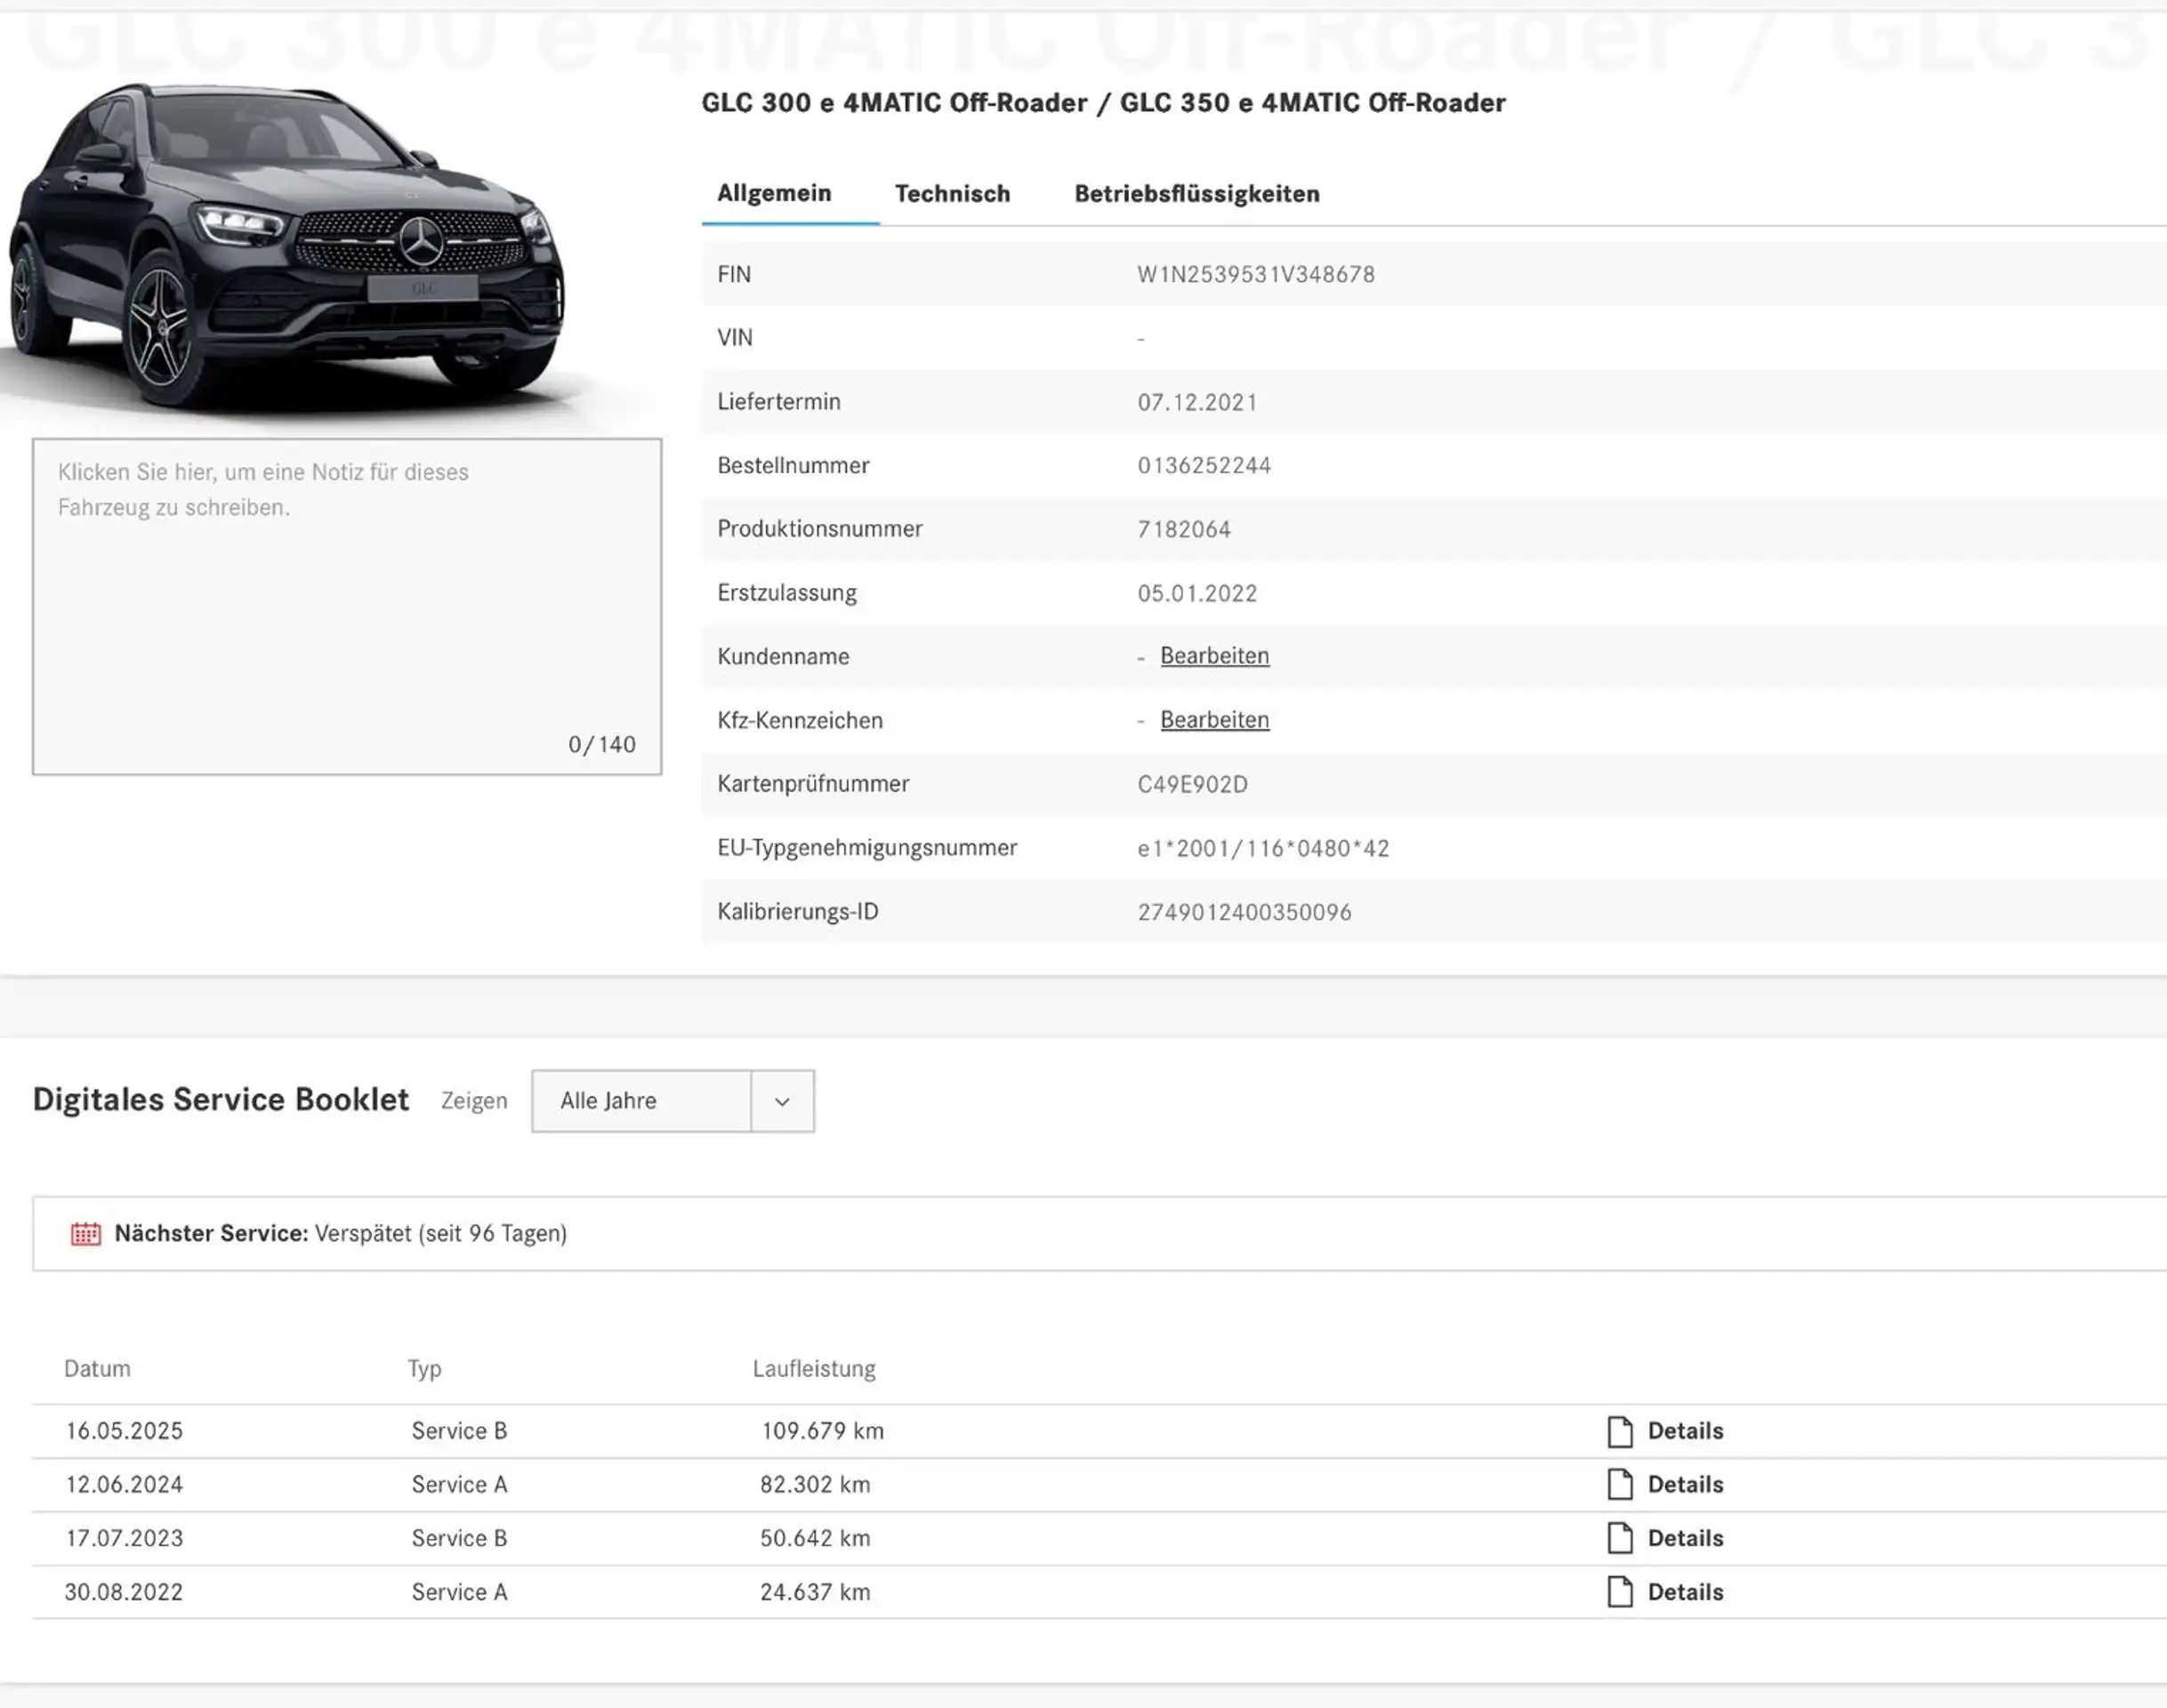Click the GLC 300 e 4MATIC model title
The width and height of the screenshot is (2167, 1708).
(1103, 103)
